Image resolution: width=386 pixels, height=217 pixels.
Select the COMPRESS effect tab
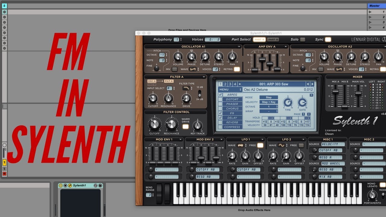point(232,127)
